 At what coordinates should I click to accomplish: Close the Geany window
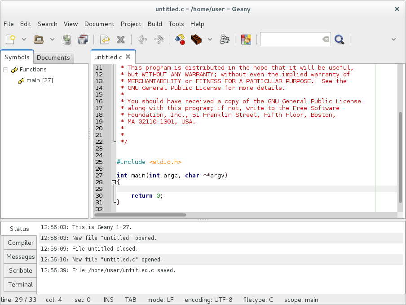coord(397,9)
